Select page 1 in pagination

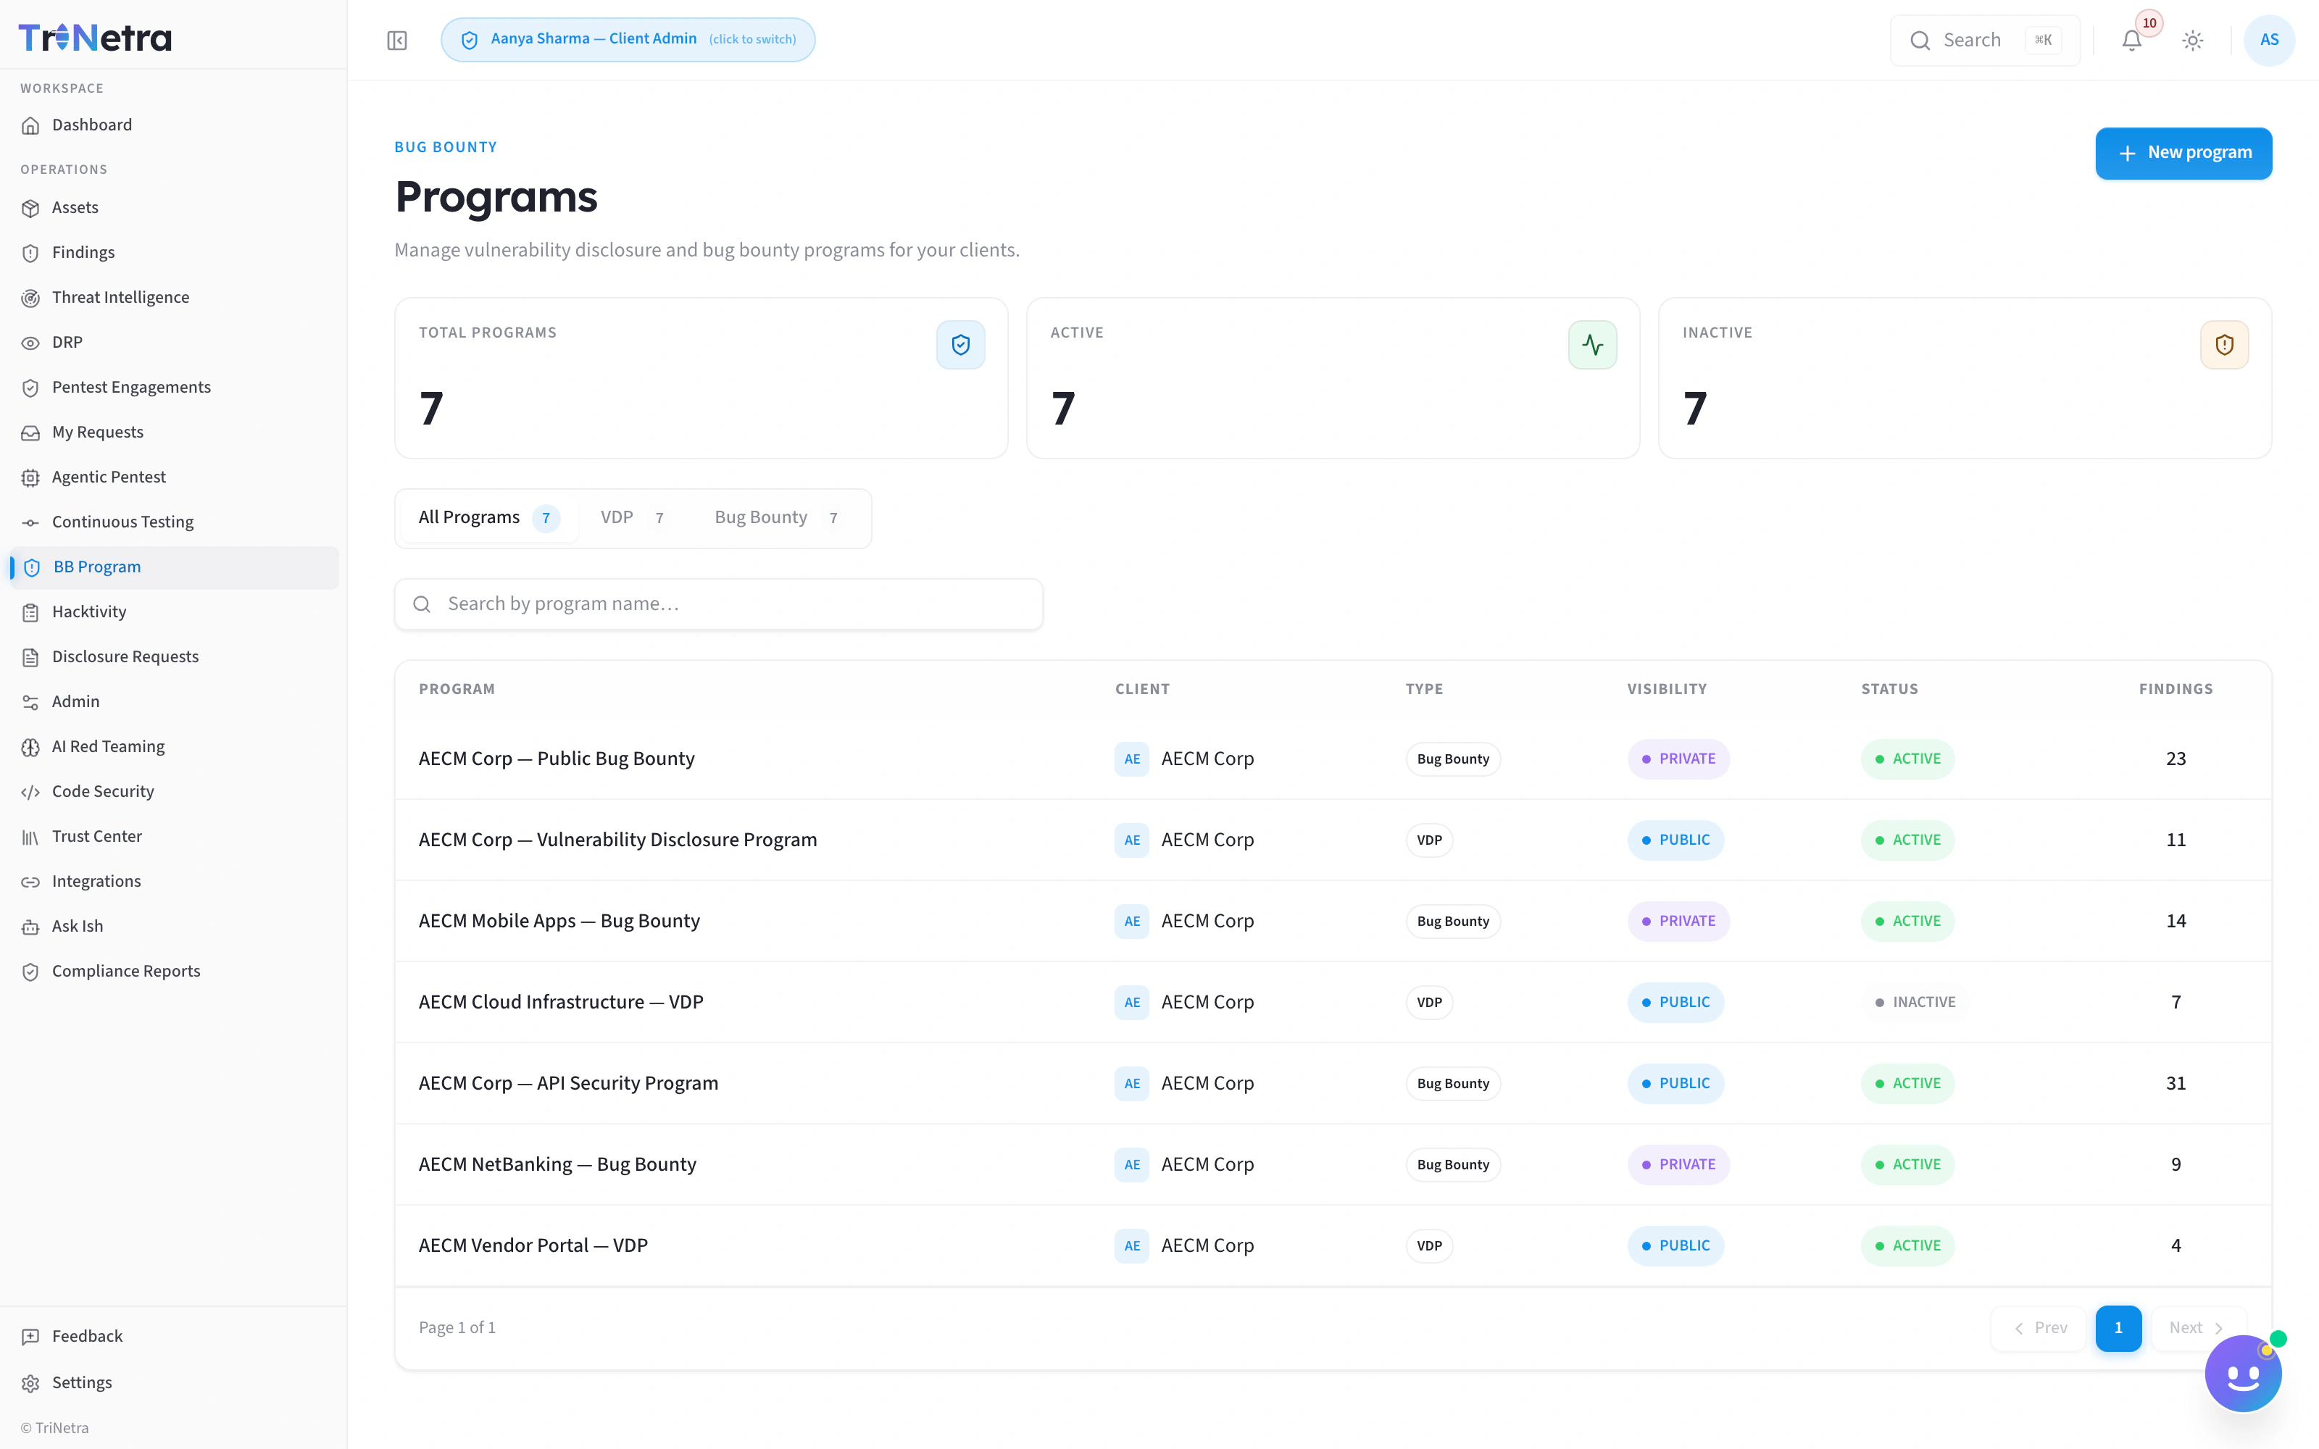(2118, 1328)
